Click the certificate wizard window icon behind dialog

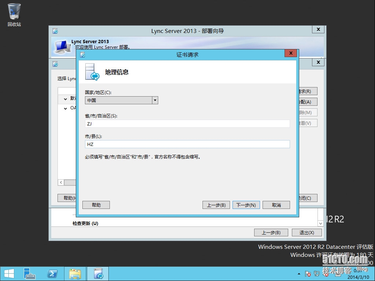pyautogui.click(x=55, y=64)
